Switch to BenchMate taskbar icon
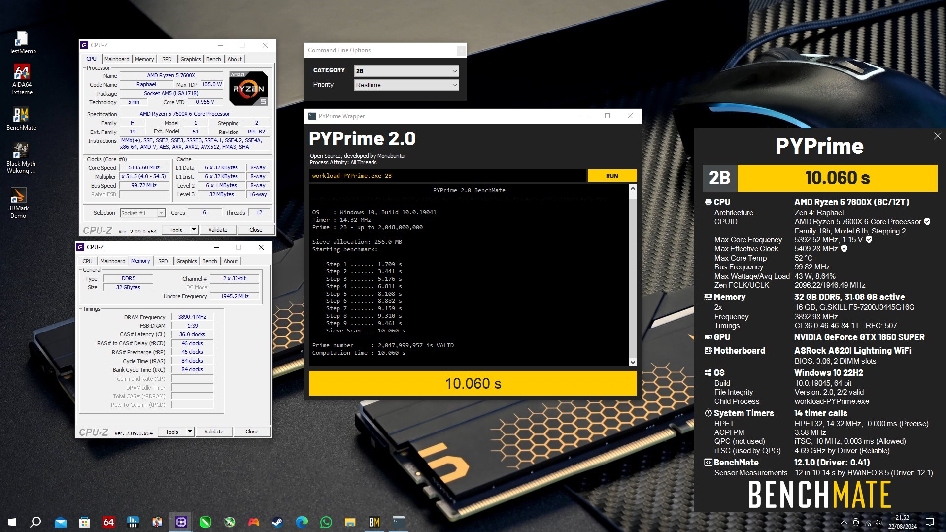Screen dimensions: 946x532 click(374, 522)
